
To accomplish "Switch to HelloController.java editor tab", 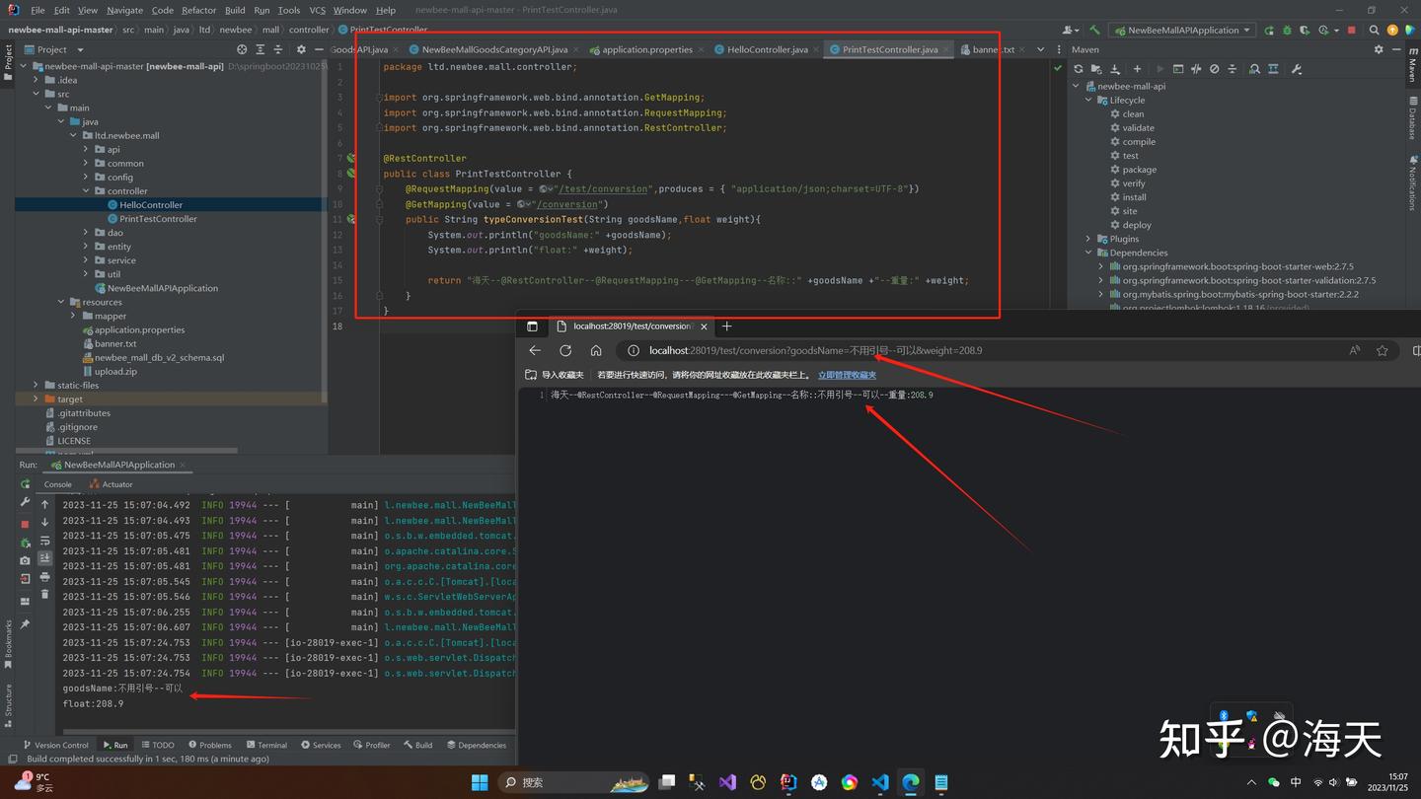I will [x=767, y=49].
